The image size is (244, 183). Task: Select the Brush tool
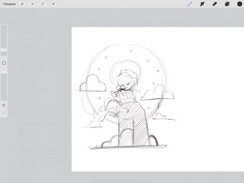[190, 4]
